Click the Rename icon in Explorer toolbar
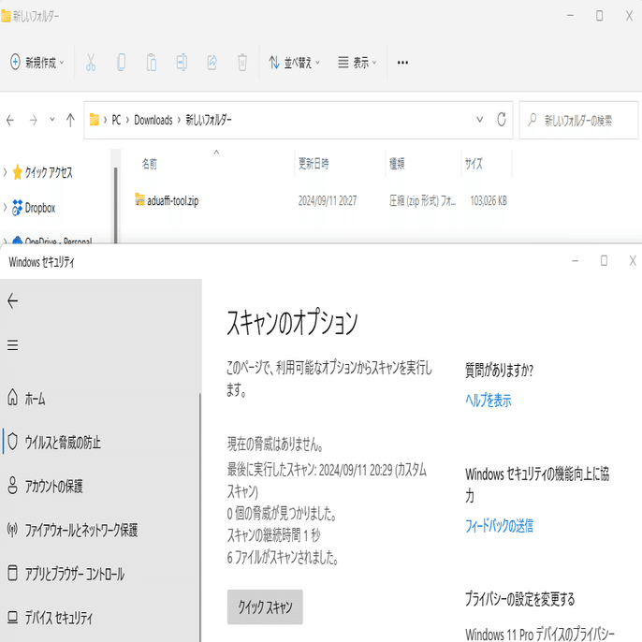The width and height of the screenshot is (642, 642). tap(182, 62)
